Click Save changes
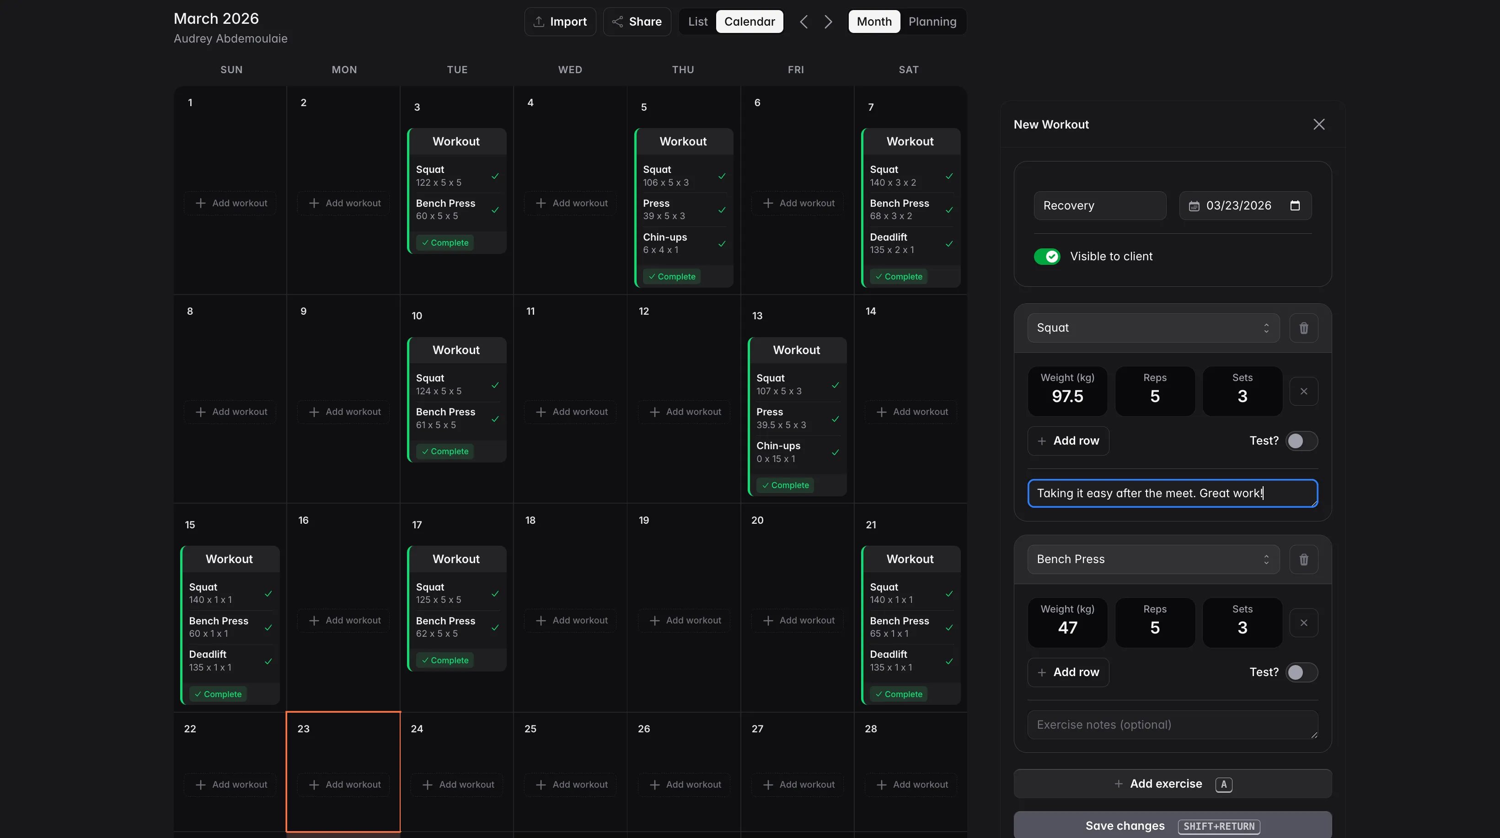This screenshot has height=838, width=1500. (x=1125, y=825)
